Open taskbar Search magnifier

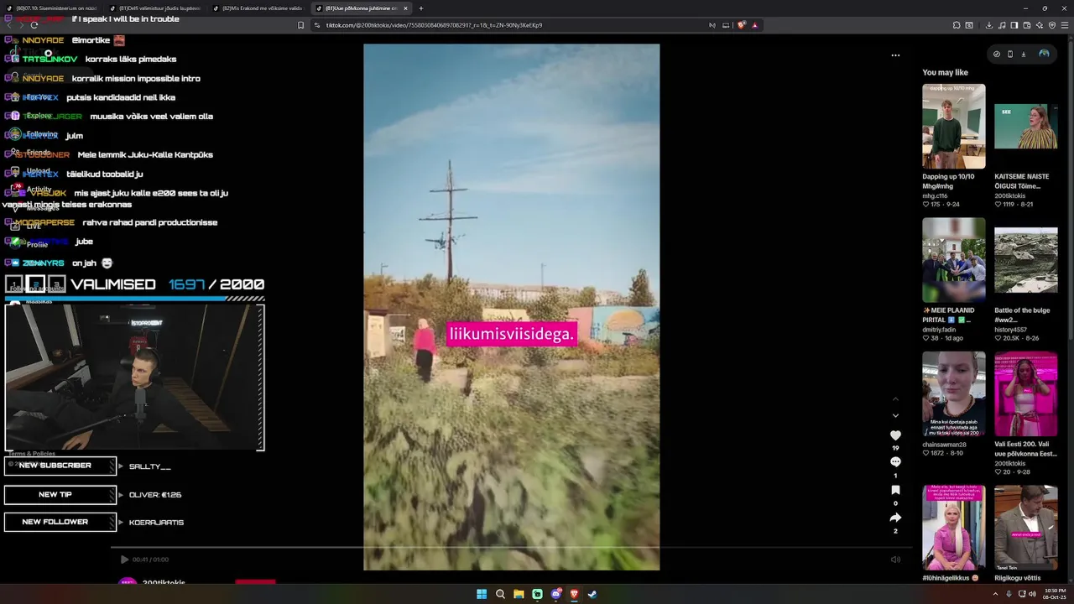point(500,594)
